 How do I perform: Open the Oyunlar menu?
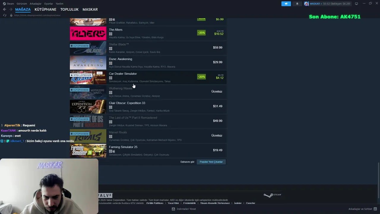[49, 4]
